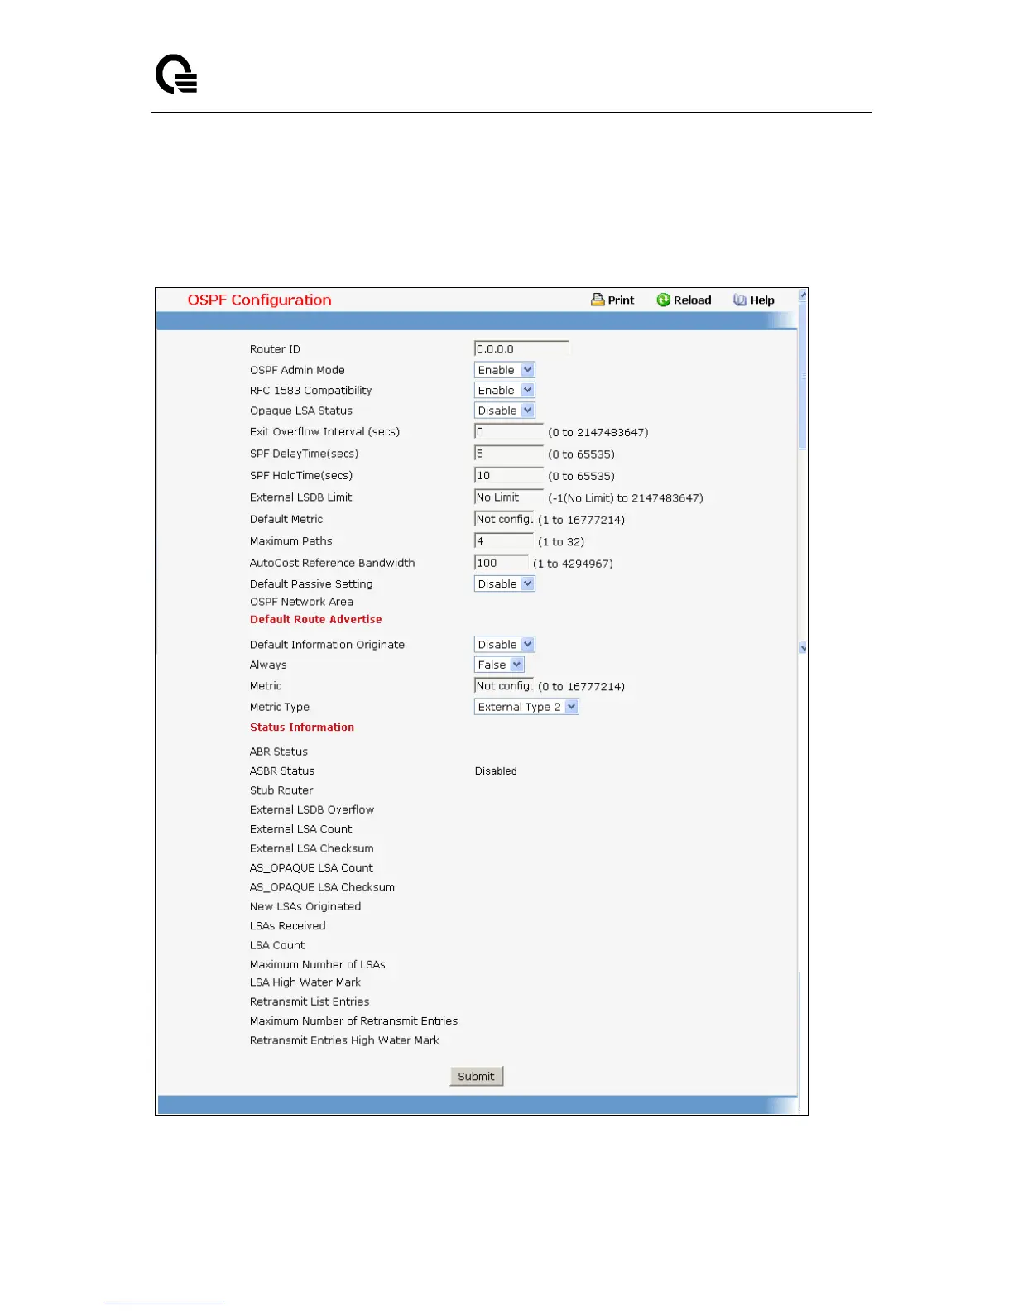Click the Default Metric input field
This screenshot has height=1311, width=1013.
[x=504, y=519]
